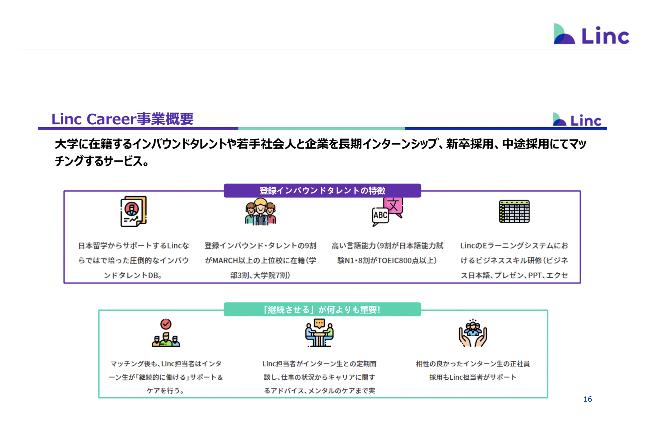647x446 pixels.
Task: Select text LincのEラーニングシステムにお
Action: (x=514, y=246)
